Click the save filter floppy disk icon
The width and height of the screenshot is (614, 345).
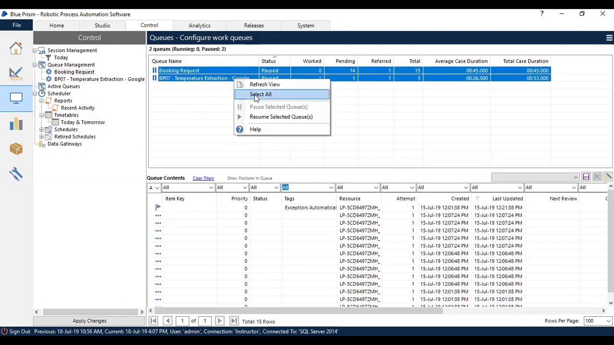[x=586, y=177]
